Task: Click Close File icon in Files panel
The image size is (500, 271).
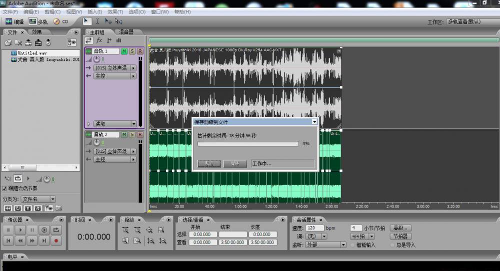Action: pyautogui.click(x=18, y=42)
